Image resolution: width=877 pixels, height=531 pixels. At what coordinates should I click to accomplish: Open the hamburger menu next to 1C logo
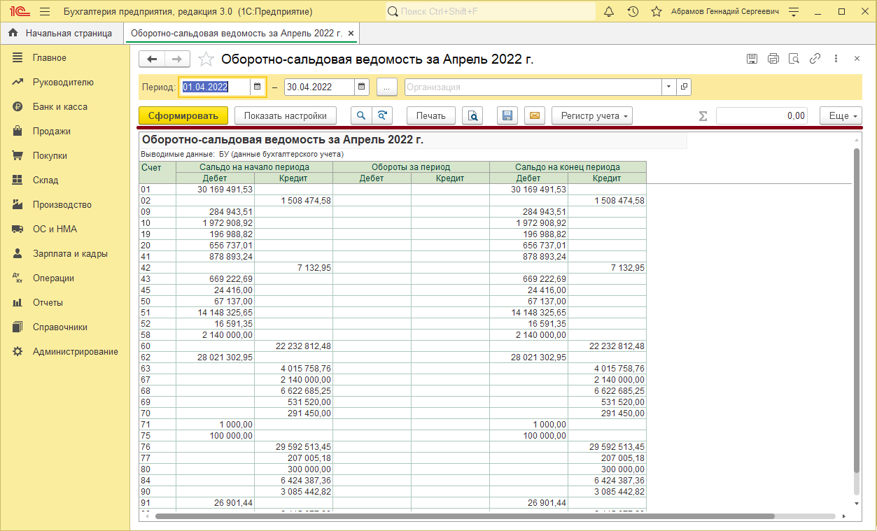tap(44, 11)
